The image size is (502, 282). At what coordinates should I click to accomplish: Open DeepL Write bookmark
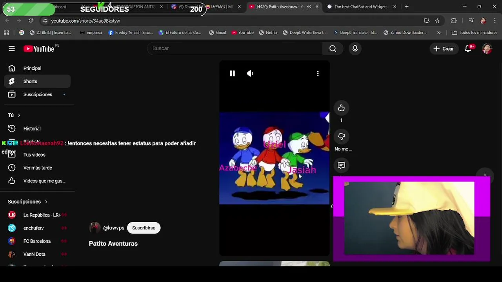(304, 33)
